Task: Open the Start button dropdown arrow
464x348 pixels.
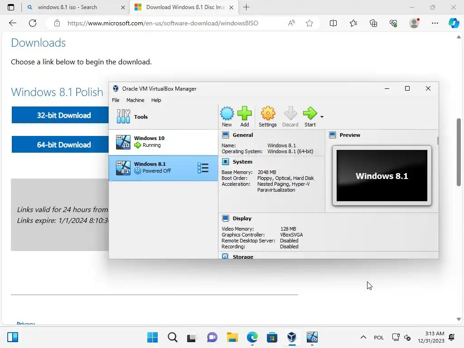Action: [x=322, y=117]
